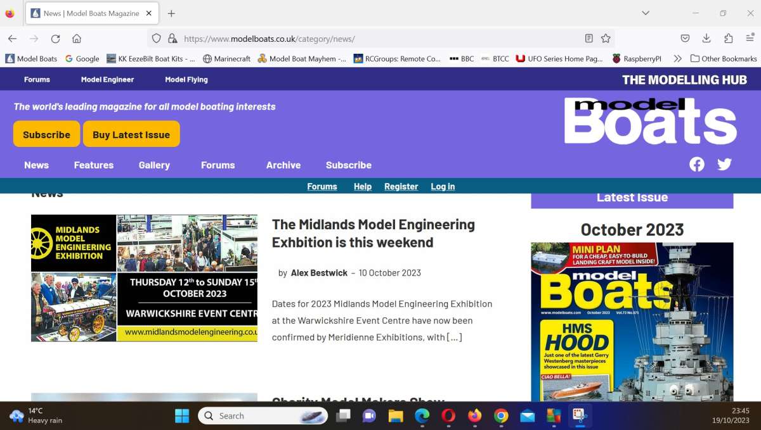Image resolution: width=761 pixels, height=430 pixels.
Task: Open the News navigation item
Action: click(36, 165)
